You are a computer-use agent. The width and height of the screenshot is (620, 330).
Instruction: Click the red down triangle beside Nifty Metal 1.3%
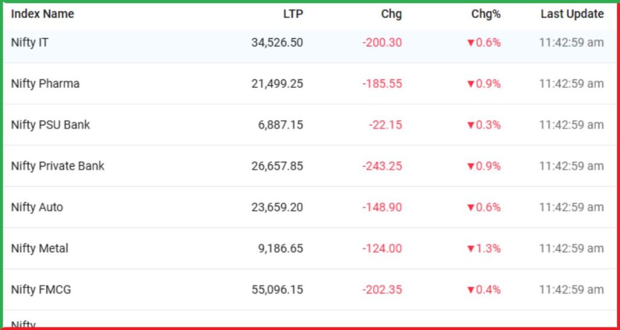click(470, 249)
